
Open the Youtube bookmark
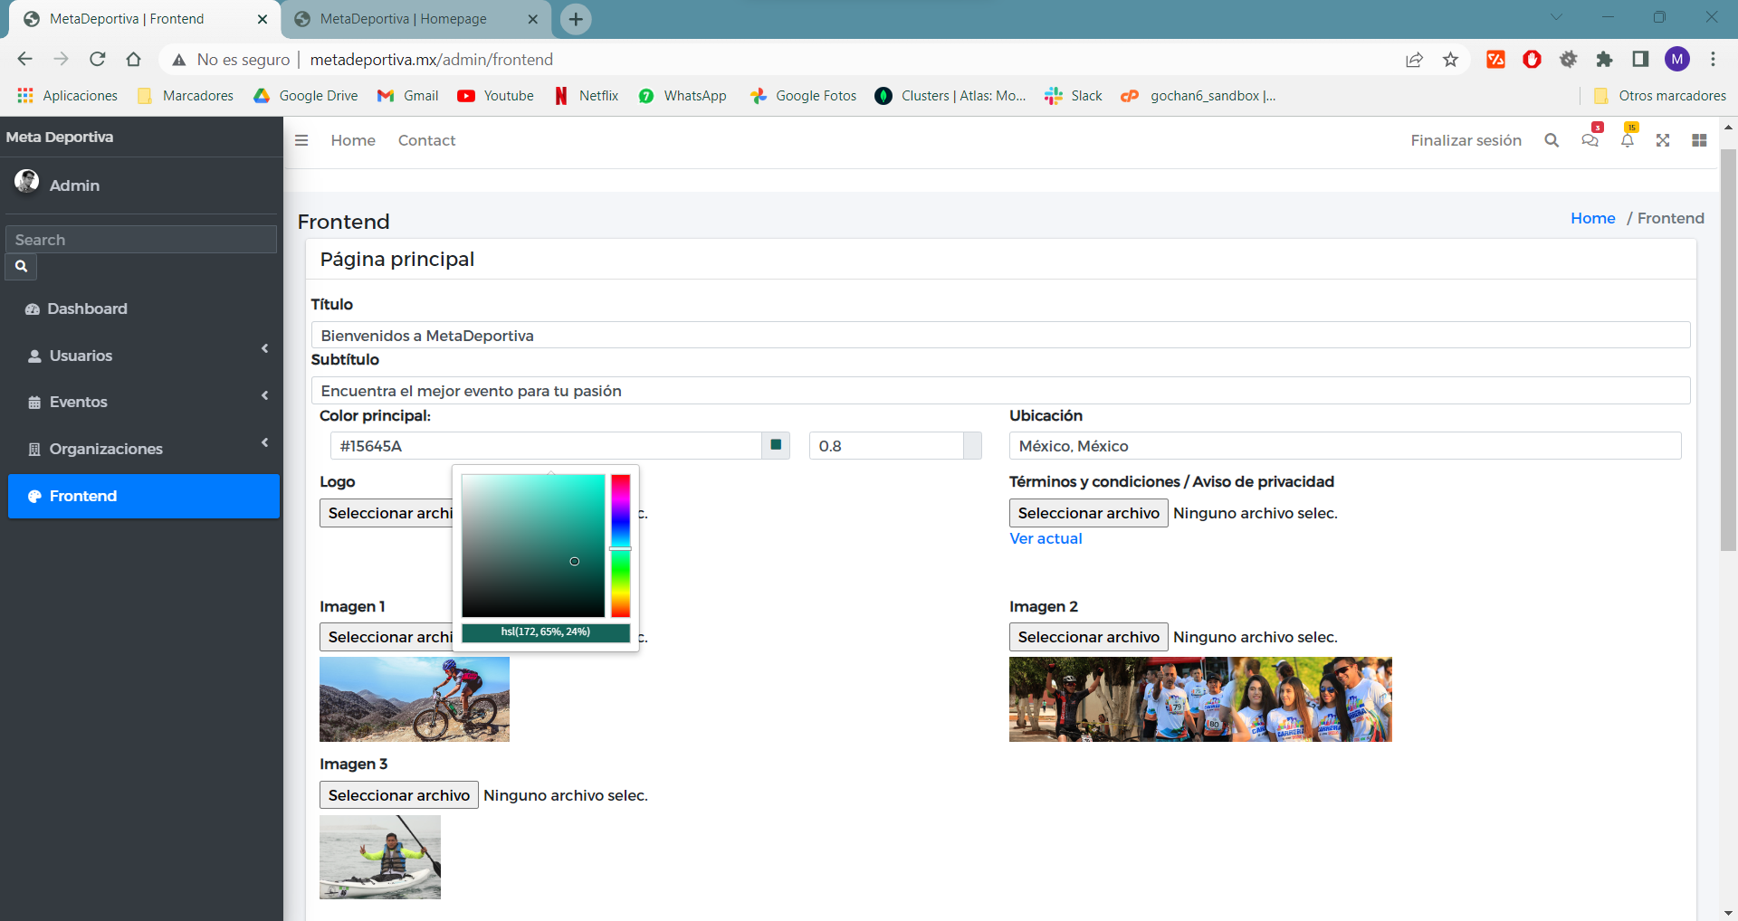point(495,96)
